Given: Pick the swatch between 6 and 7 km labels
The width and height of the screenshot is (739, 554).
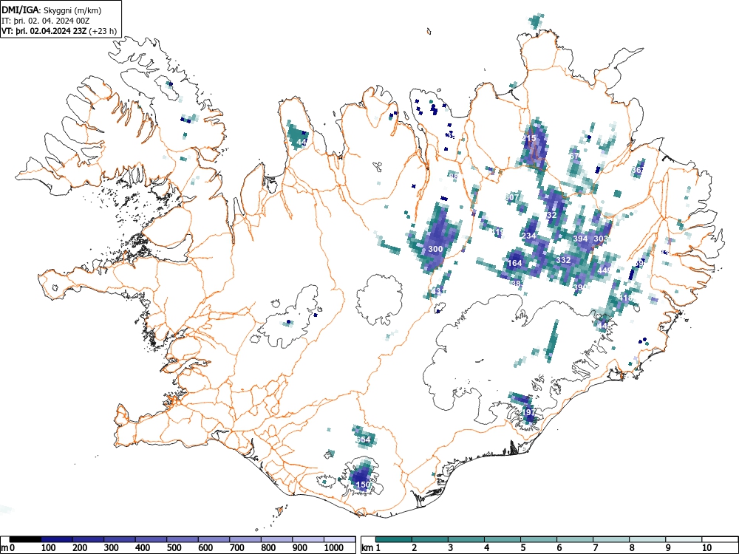Looking at the screenshot, I should click(x=575, y=539).
